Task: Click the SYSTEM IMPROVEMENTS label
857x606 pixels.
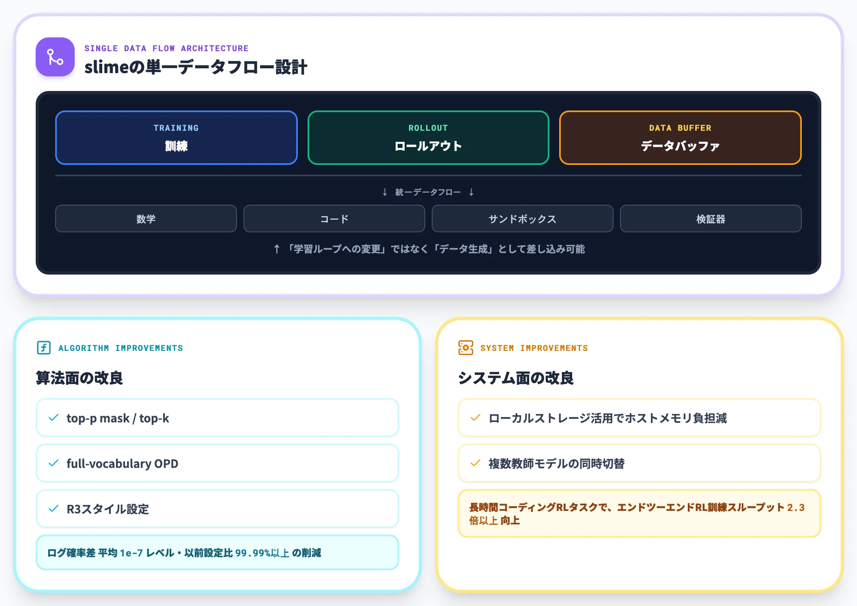Action: [x=534, y=348]
